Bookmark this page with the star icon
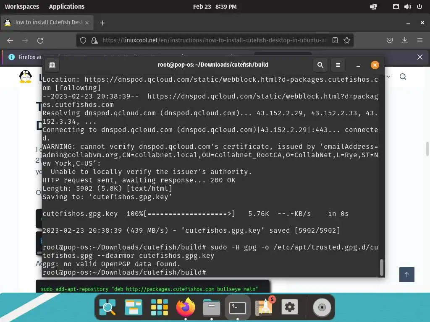430x322 pixels. coord(346,41)
